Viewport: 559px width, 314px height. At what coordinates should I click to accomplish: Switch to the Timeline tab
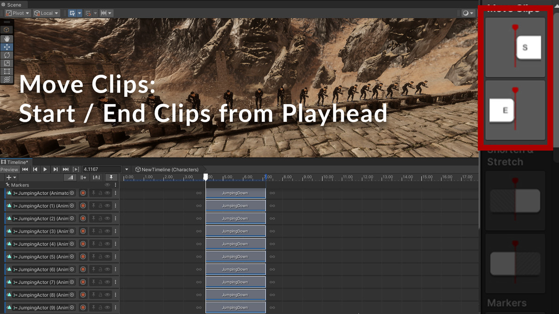coord(14,162)
